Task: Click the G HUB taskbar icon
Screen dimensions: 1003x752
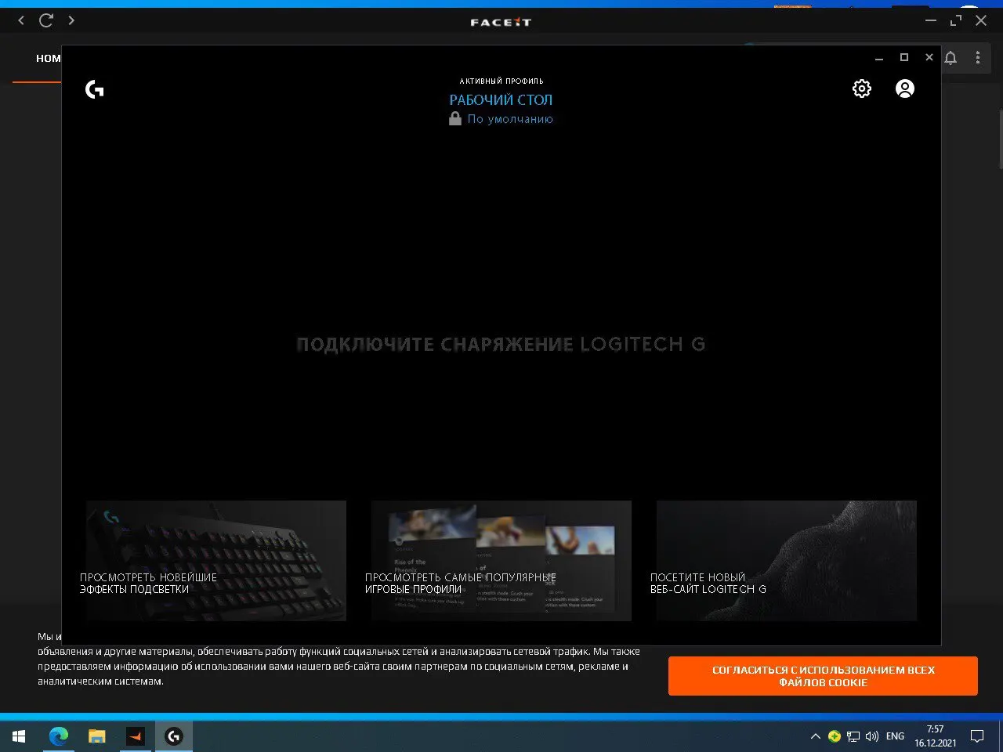Action: point(173,736)
